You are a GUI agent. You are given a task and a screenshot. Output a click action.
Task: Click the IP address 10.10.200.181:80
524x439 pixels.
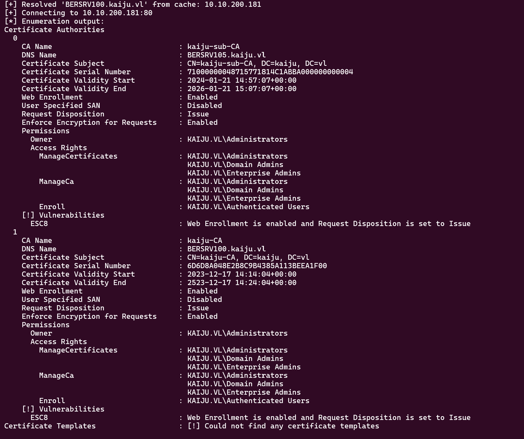coord(117,13)
